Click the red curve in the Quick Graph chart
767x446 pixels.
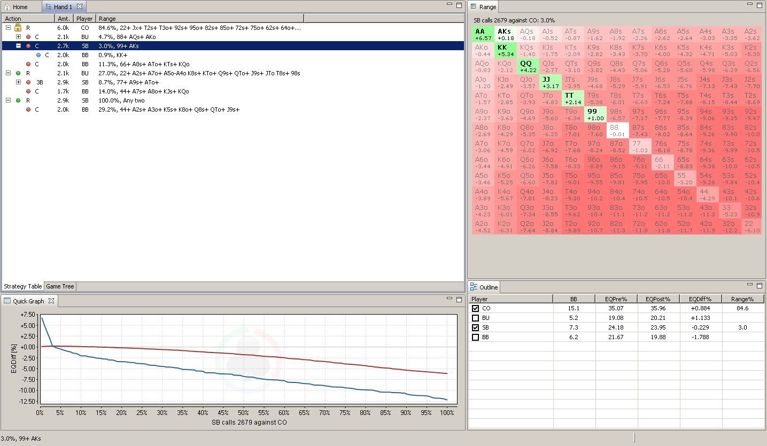pyautogui.click(x=243, y=354)
